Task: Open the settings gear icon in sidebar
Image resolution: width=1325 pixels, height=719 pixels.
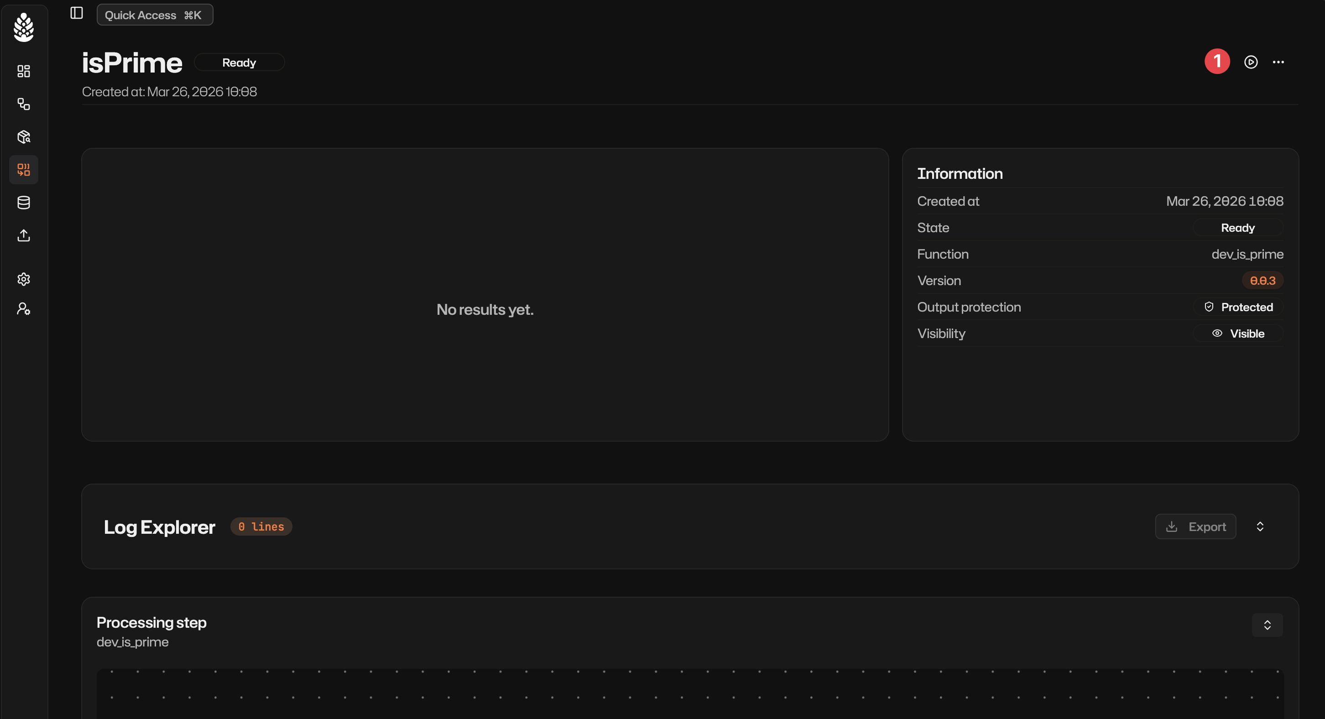Action: pyautogui.click(x=24, y=279)
